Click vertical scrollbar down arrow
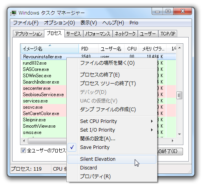203x186 pixels. (x=179, y=134)
